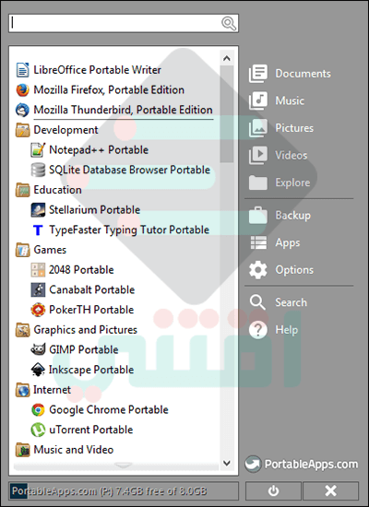This screenshot has height=507, width=369.
Task: Open the Backup menu item
Action: coord(280,216)
